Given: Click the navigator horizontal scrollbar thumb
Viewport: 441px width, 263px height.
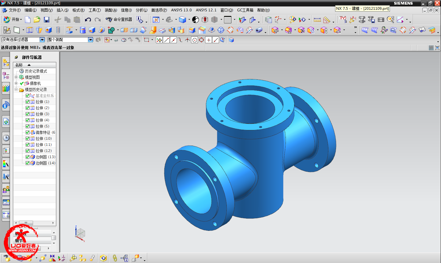Looking at the screenshot, I should (26, 223).
